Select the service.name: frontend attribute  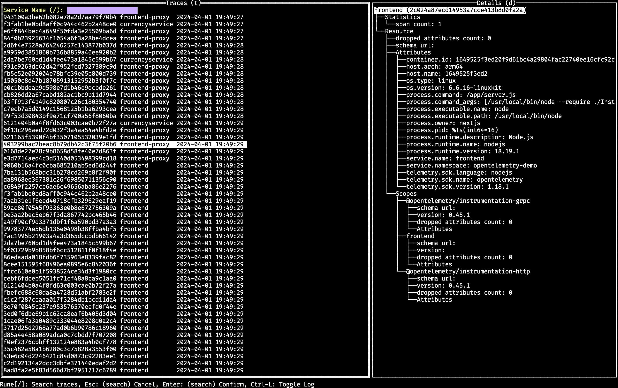(445, 158)
